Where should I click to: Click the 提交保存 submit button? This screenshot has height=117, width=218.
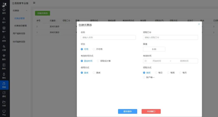coord(128,111)
